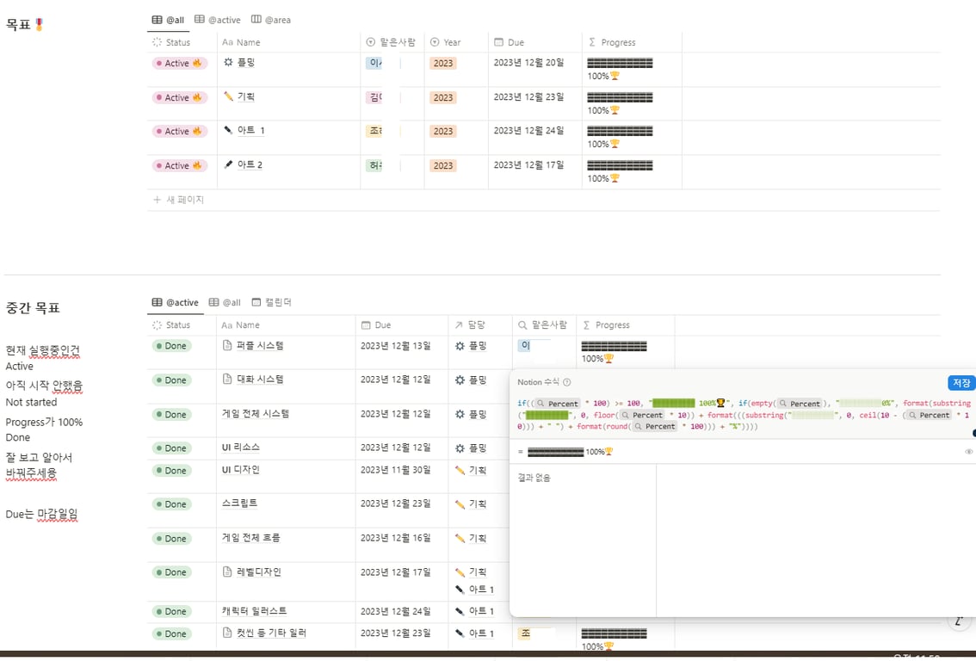Image resolution: width=976 pixels, height=661 pixels.
Task: Click the calendar icon on the Due column header
Action: (x=498, y=41)
